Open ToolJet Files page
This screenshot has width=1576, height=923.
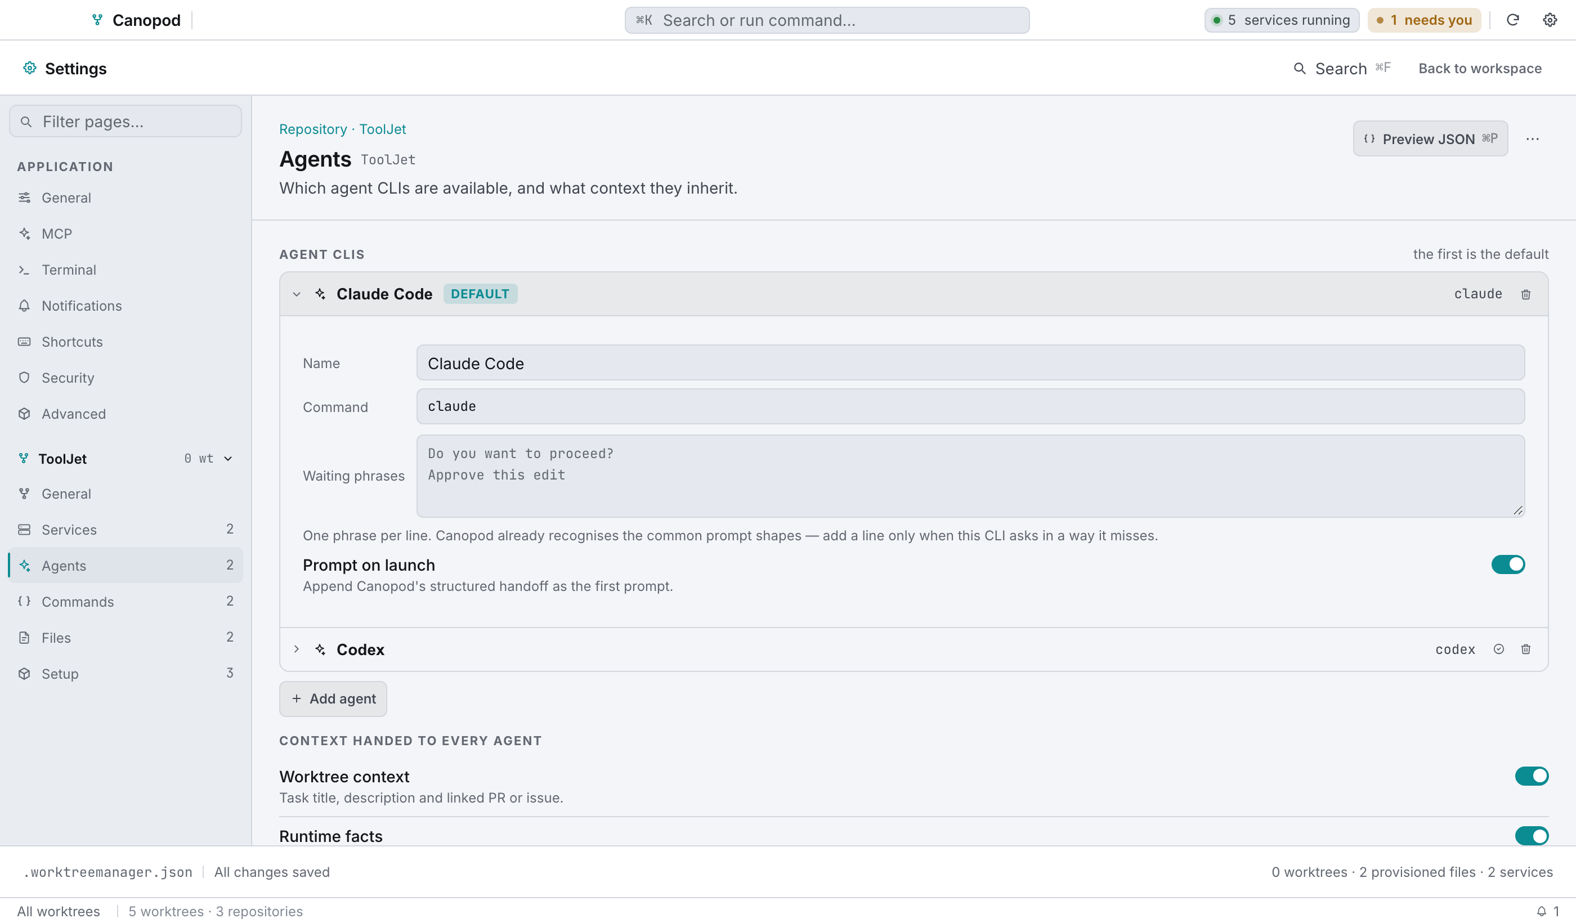tap(125, 638)
